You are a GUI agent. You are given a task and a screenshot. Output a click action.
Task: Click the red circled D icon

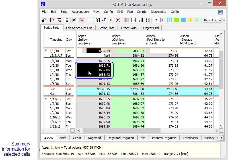(118, 20)
